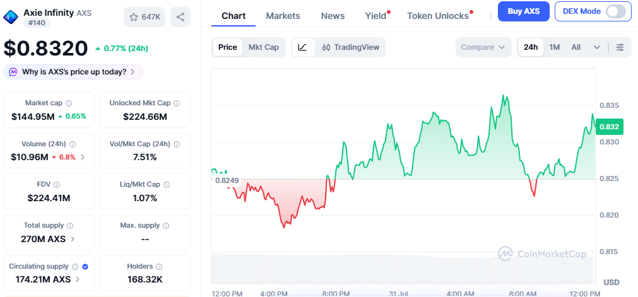Image resolution: width=638 pixels, height=297 pixels.
Task: Click the 7.51% Vol/Mkt Cap value
Action: point(145,157)
